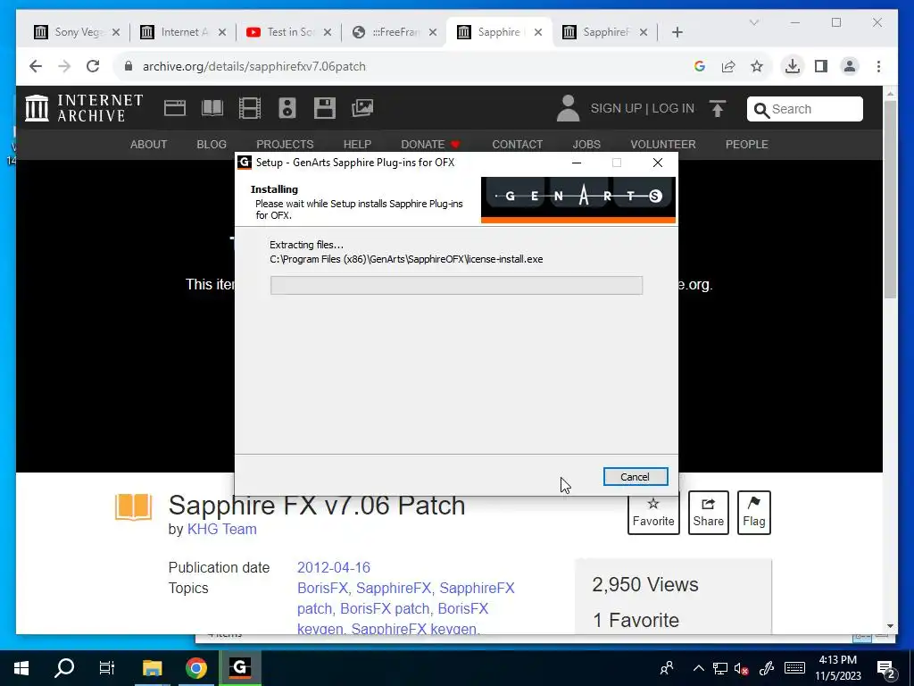Image resolution: width=914 pixels, height=686 pixels.
Task: Open the Chrome downloads icon
Action: coord(793,66)
